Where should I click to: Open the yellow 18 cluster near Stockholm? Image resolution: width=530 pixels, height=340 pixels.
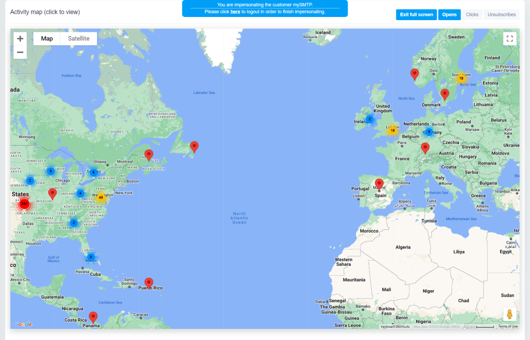tap(461, 78)
